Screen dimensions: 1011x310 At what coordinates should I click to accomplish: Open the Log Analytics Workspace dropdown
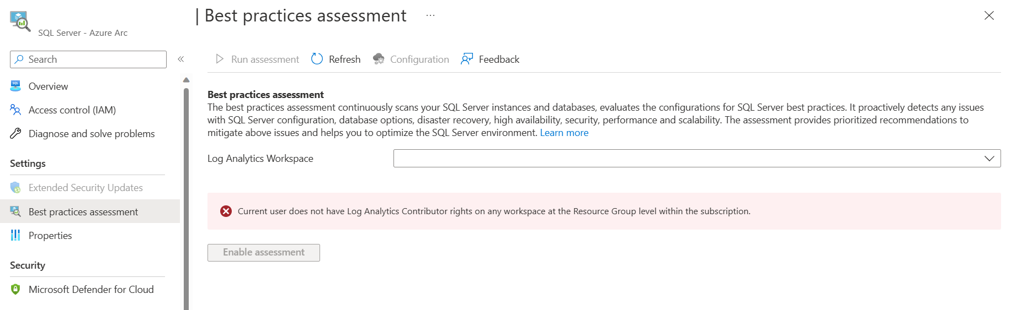697,159
